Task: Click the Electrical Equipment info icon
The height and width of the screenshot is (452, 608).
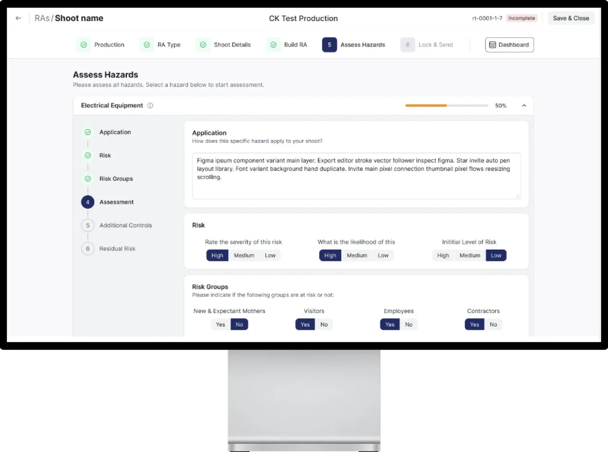Action: (150, 106)
